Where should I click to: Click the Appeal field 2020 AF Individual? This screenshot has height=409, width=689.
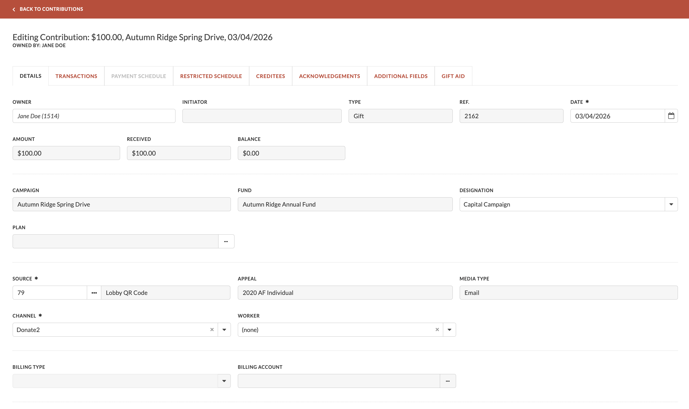pyautogui.click(x=345, y=293)
